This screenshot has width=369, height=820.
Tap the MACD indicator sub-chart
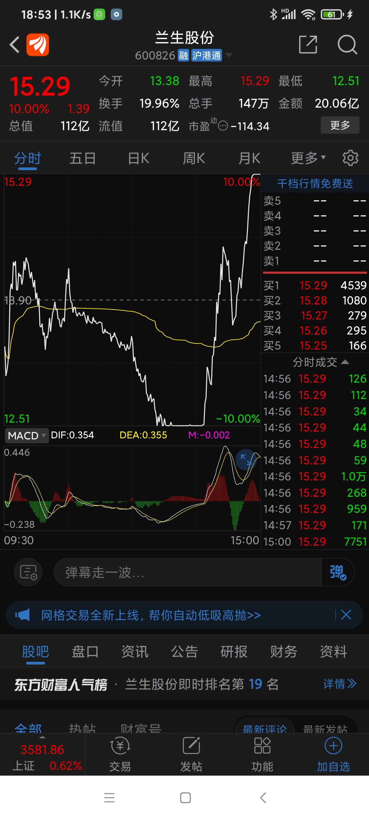click(x=132, y=488)
